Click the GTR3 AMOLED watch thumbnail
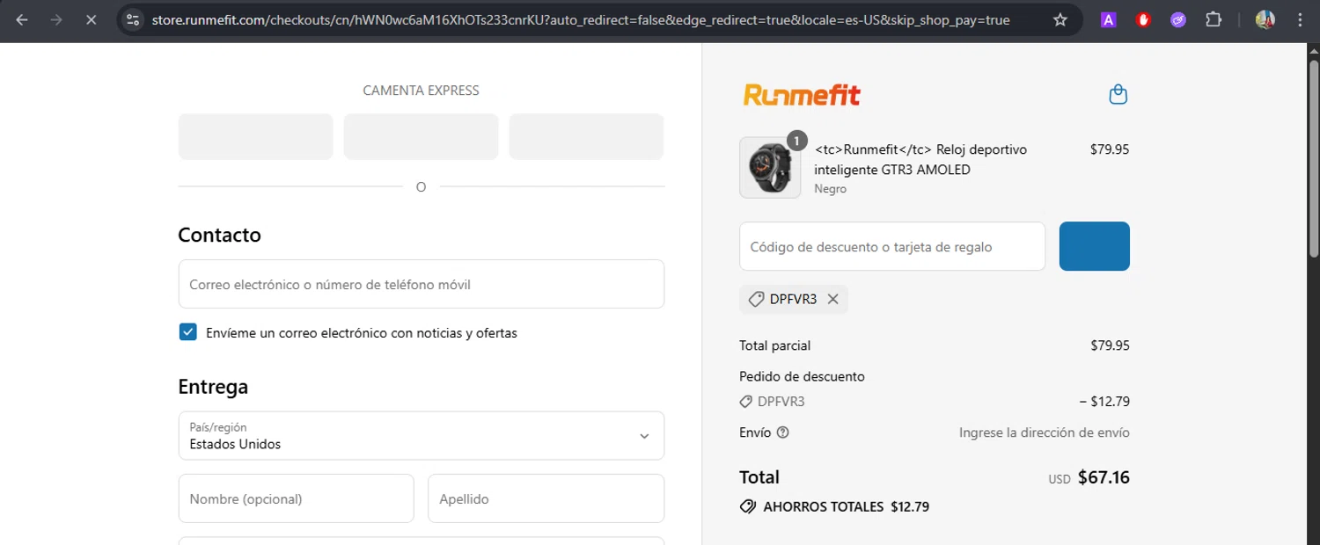Viewport: 1320px width, 545px height. 770,167
